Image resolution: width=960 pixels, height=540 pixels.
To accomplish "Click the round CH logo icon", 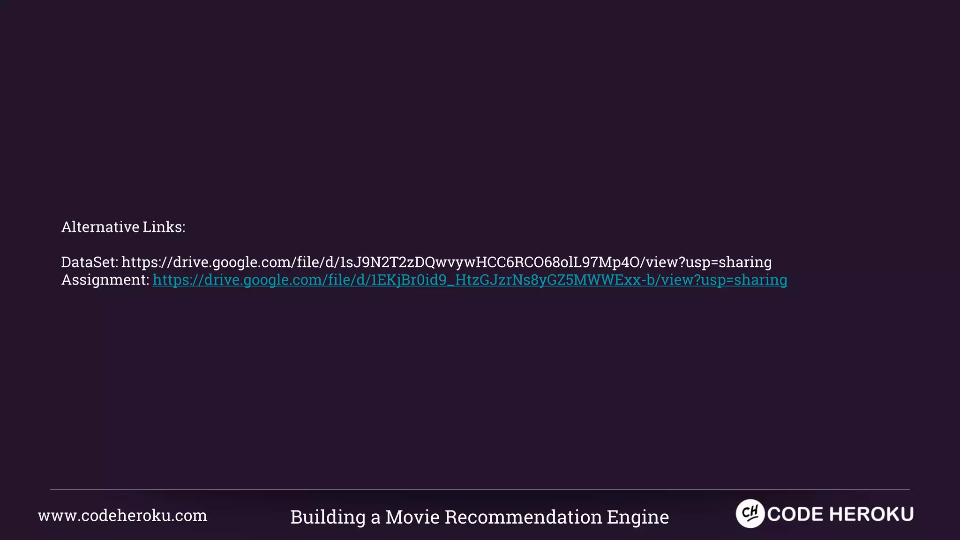I will tap(750, 514).
